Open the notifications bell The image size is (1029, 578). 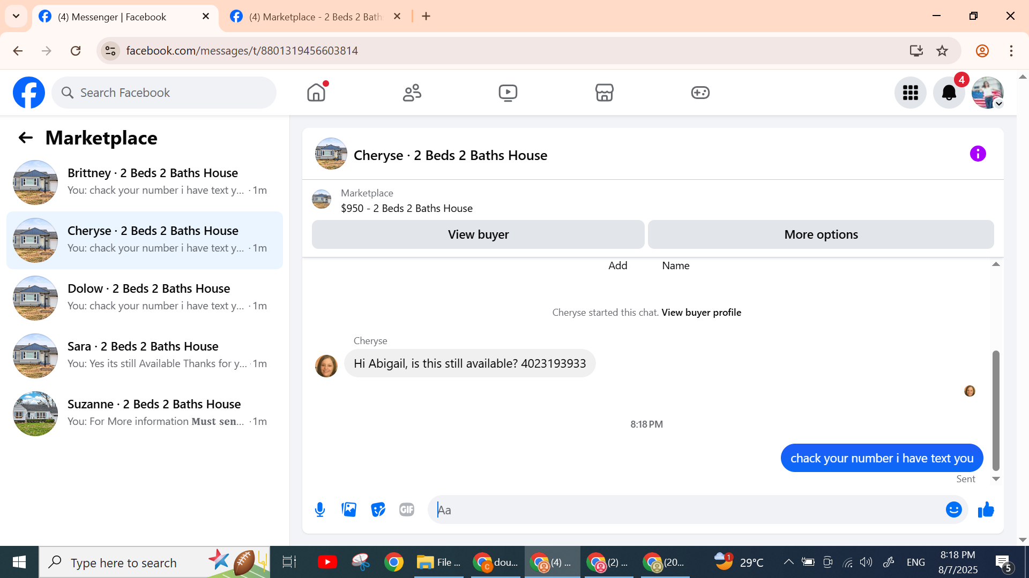click(x=949, y=93)
